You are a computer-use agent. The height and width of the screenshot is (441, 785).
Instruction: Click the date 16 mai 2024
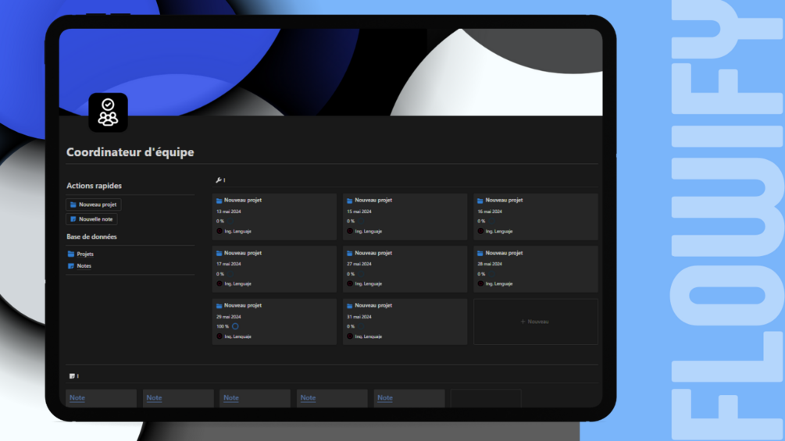pyautogui.click(x=490, y=212)
